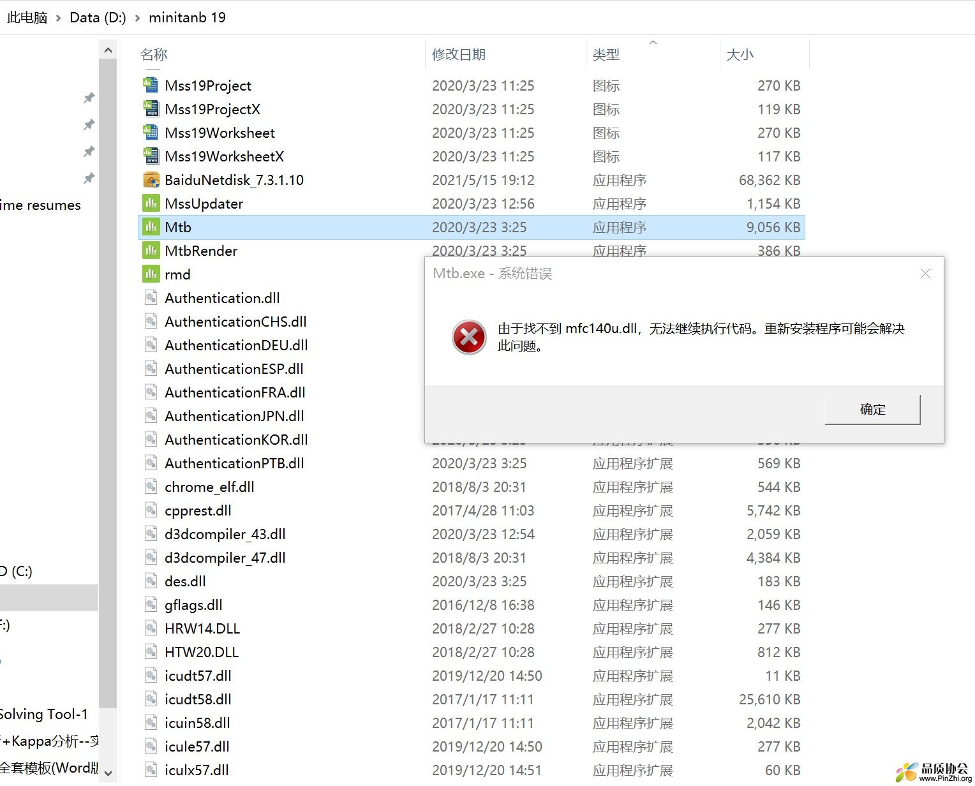Click the Mss19WorksheetX file icon

(151, 156)
